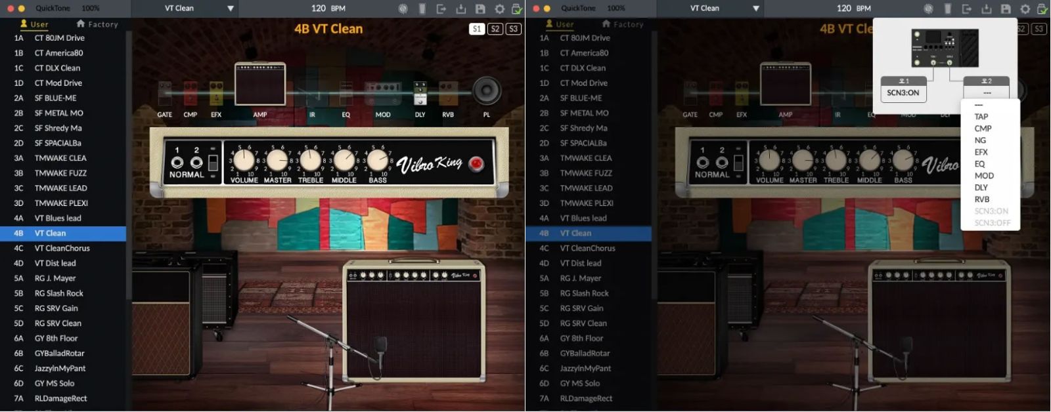1051x412 pixels.
Task: Select the DLY delay pedal in the left window
Action: tap(420, 94)
